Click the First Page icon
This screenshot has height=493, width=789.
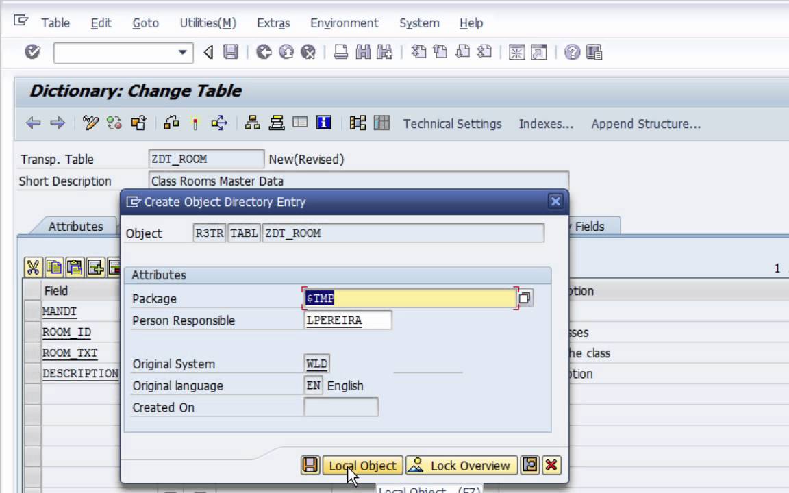click(418, 52)
